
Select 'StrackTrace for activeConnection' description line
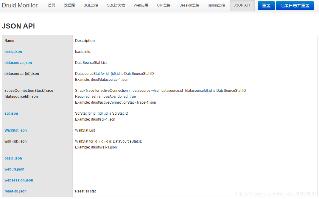(x=160, y=91)
